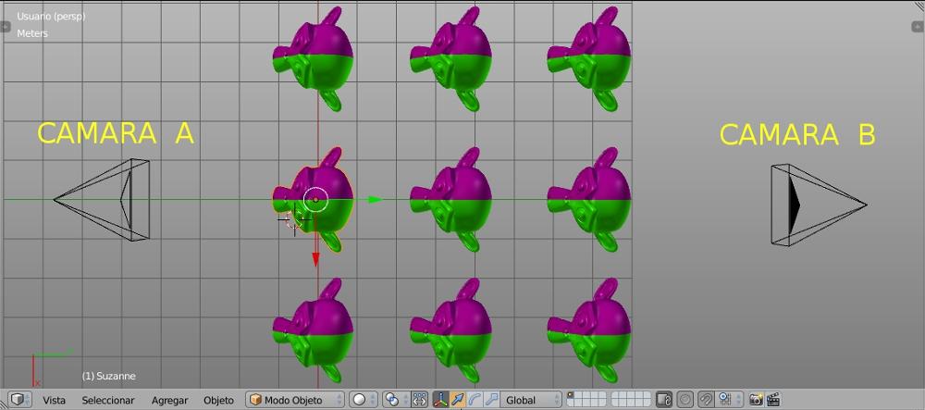Click the Meters unit label

point(32,33)
